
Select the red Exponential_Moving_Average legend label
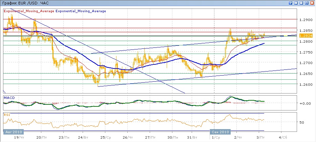click(x=28, y=11)
